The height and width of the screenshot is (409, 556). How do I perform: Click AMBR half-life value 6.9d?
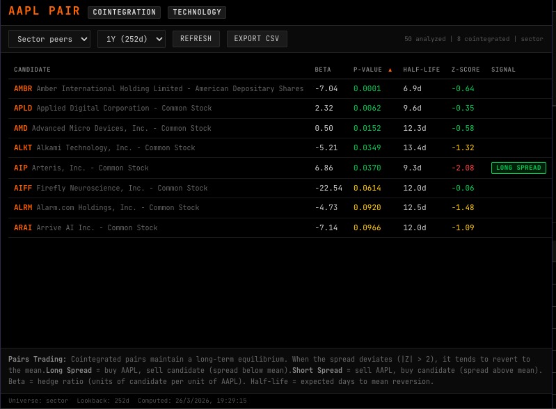[x=412, y=88]
